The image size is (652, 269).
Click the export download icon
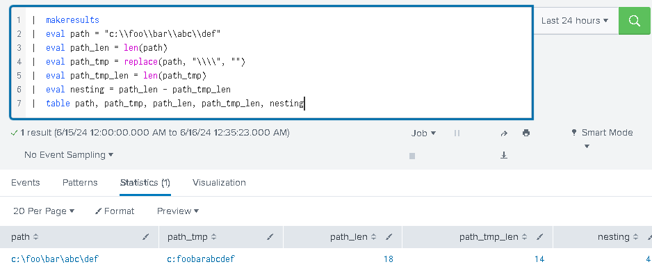(504, 155)
